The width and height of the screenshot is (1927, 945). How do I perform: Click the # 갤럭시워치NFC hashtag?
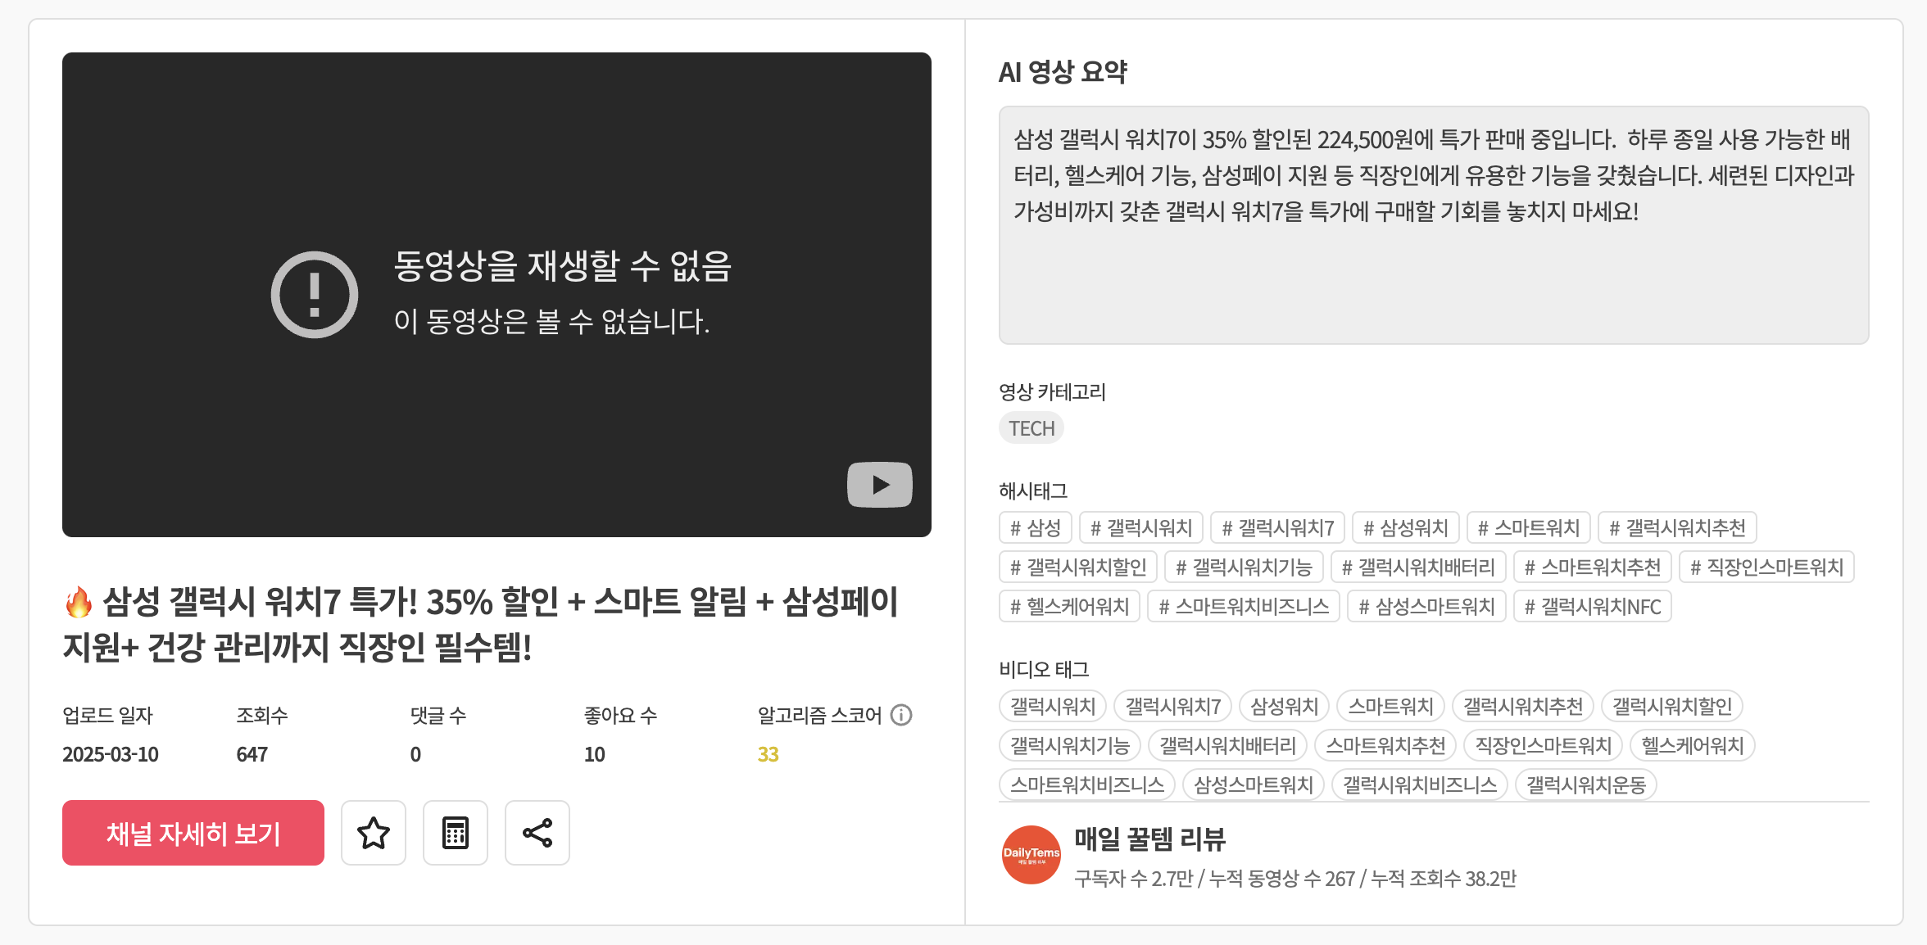coord(1592,606)
